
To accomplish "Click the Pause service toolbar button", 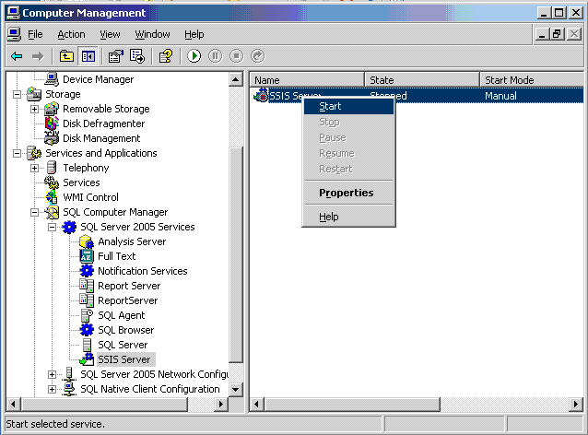I will tap(216, 56).
